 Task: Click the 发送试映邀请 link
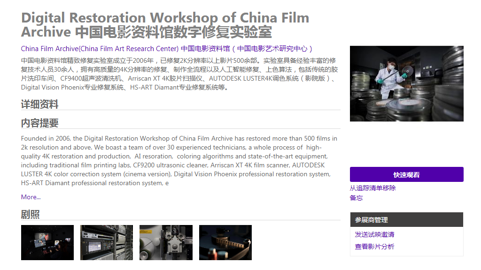point(374,234)
